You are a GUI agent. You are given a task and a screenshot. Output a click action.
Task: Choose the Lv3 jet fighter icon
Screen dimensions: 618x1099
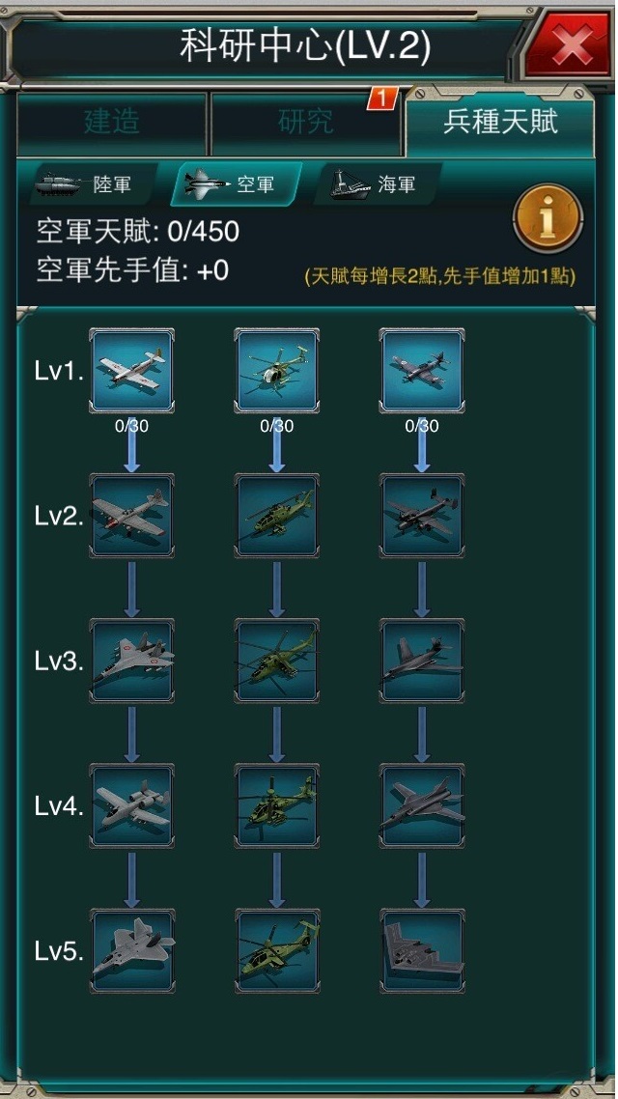[131, 661]
